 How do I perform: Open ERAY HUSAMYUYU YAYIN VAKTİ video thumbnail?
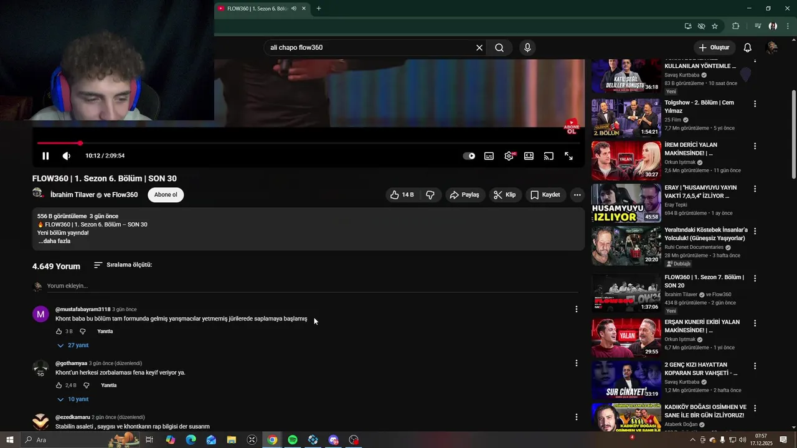coord(626,203)
